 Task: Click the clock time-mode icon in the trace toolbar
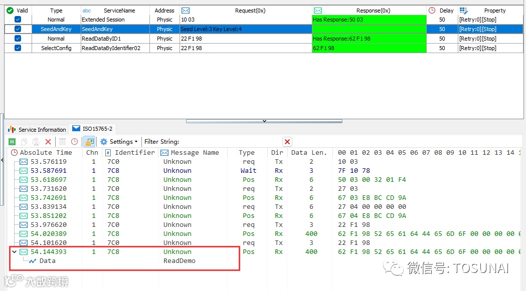(75, 142)
